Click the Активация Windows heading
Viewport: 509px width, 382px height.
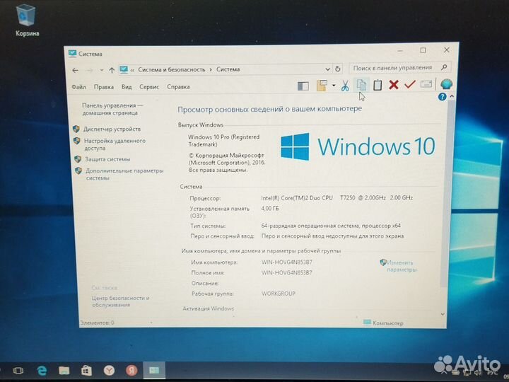(208, 308)
